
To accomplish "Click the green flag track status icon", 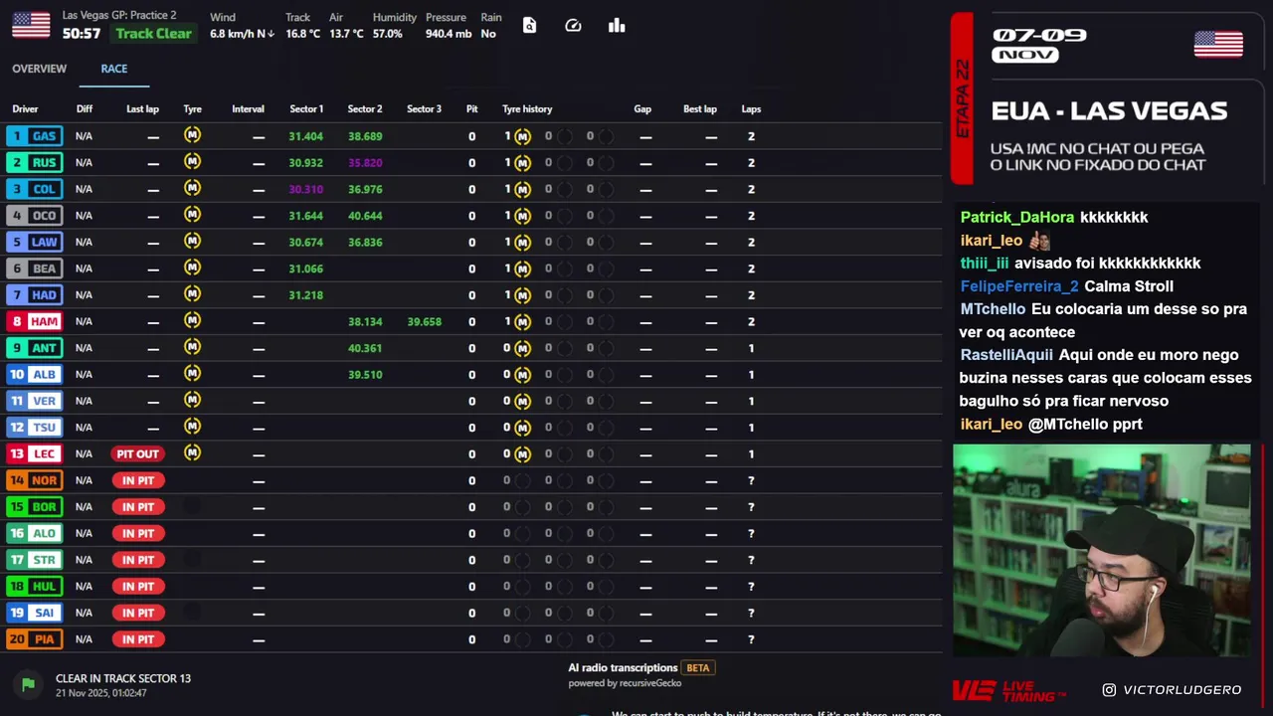I will 28,684.
